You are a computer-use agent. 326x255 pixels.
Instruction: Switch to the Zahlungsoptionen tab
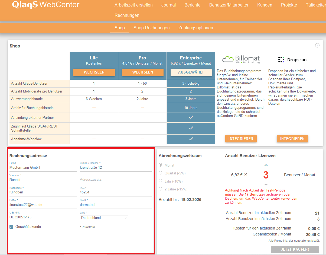point(195,28)
